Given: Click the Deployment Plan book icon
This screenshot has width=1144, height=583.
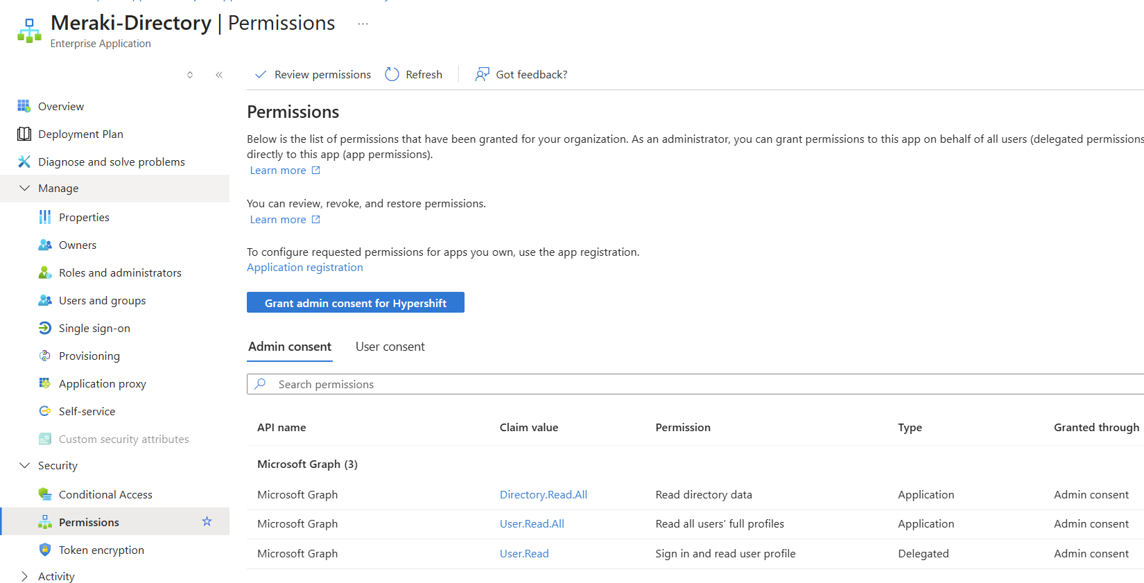Looking at the screenshot, I should (x=24, y=134).
